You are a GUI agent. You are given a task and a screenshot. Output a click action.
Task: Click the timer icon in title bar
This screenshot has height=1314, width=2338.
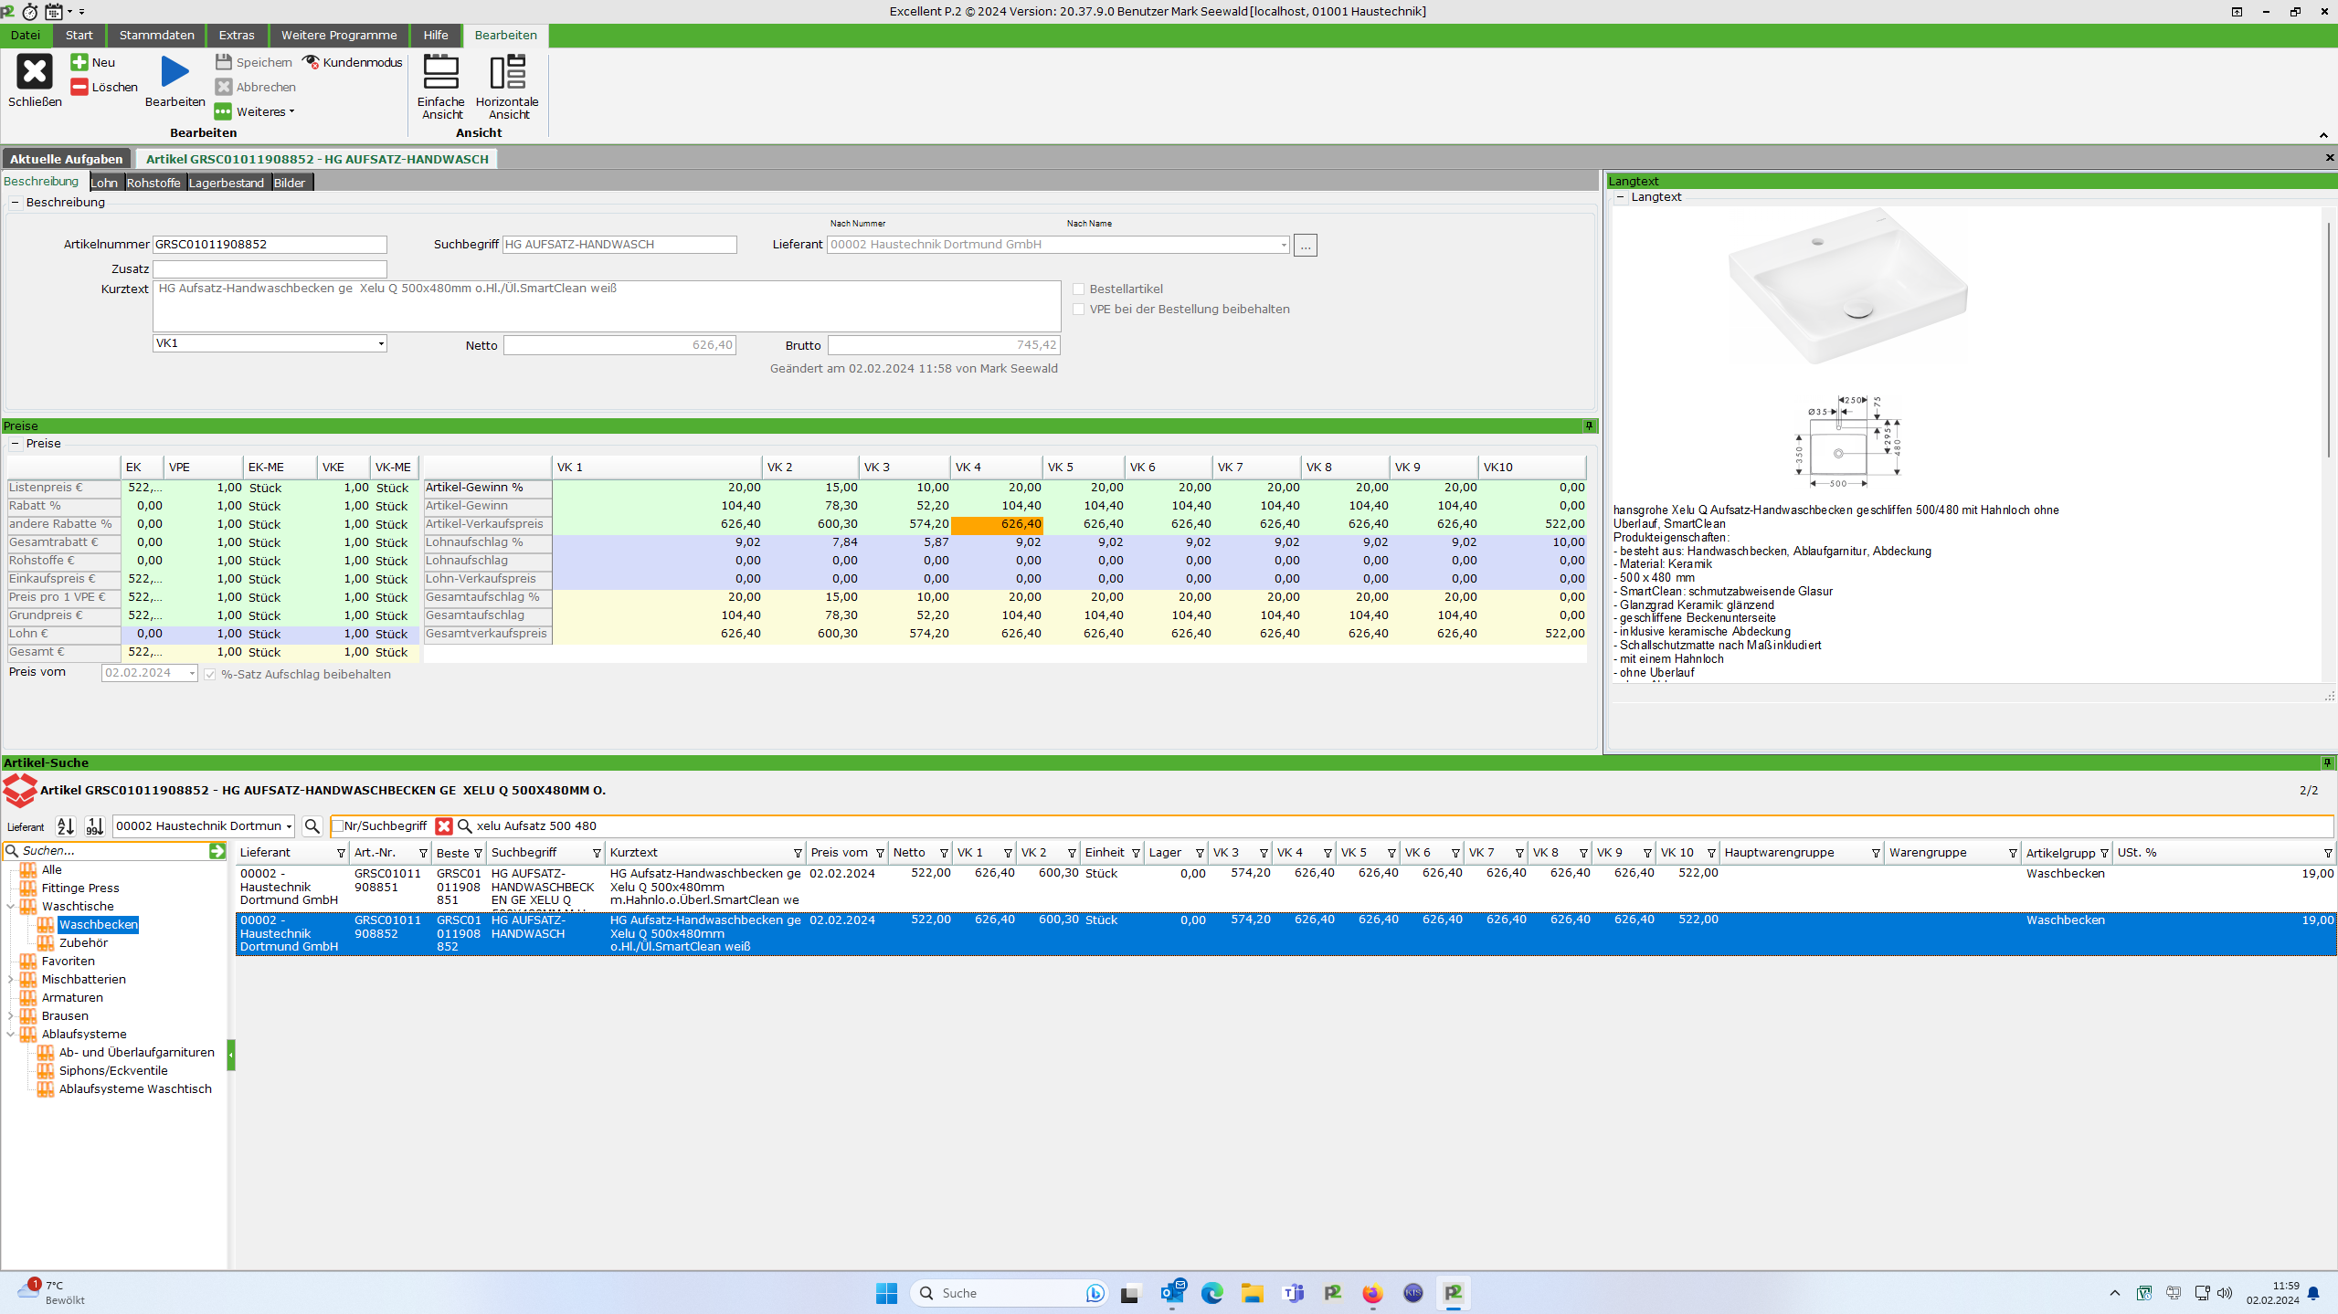coord(30,11)
